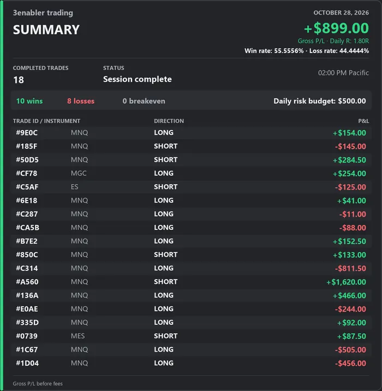
Task: Select trade ID #C314
Action: [x=27, y=268]
